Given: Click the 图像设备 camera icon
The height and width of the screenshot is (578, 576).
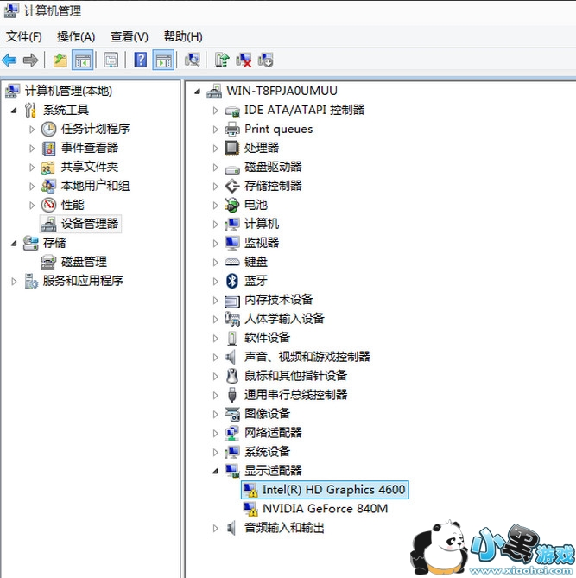Looking at the screenshot, I should pos(232,414).
